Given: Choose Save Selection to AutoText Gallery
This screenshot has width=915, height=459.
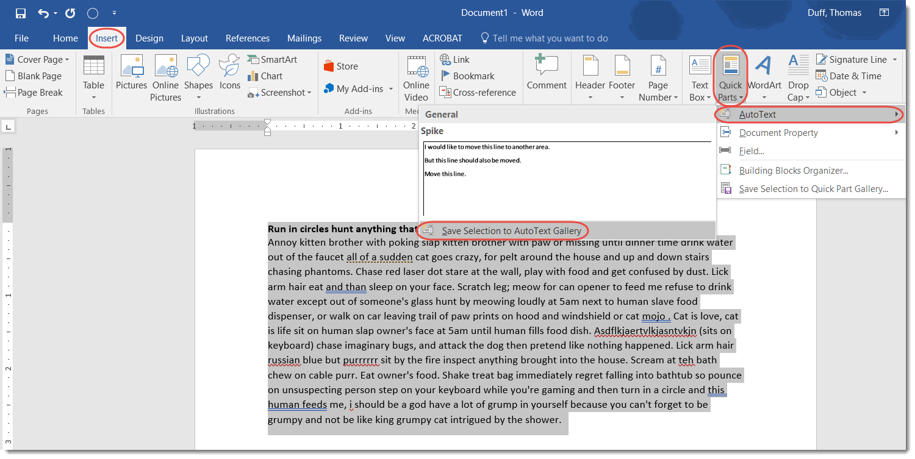Looking at the screenshot, I should coord(511,231).
